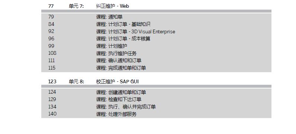Click page number 77
This screenshot has width=296, height=134.
[x=51, y=6]
